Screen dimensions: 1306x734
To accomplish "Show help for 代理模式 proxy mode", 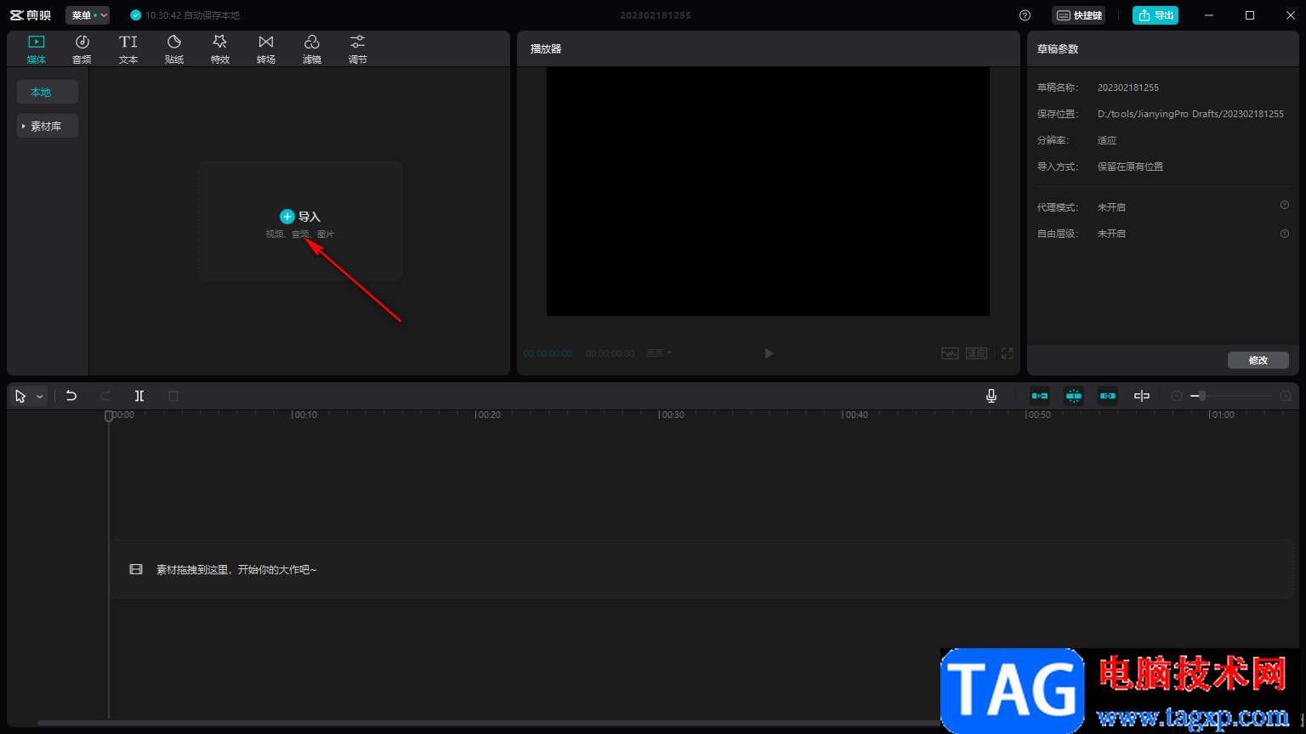I will [1285, 205].
